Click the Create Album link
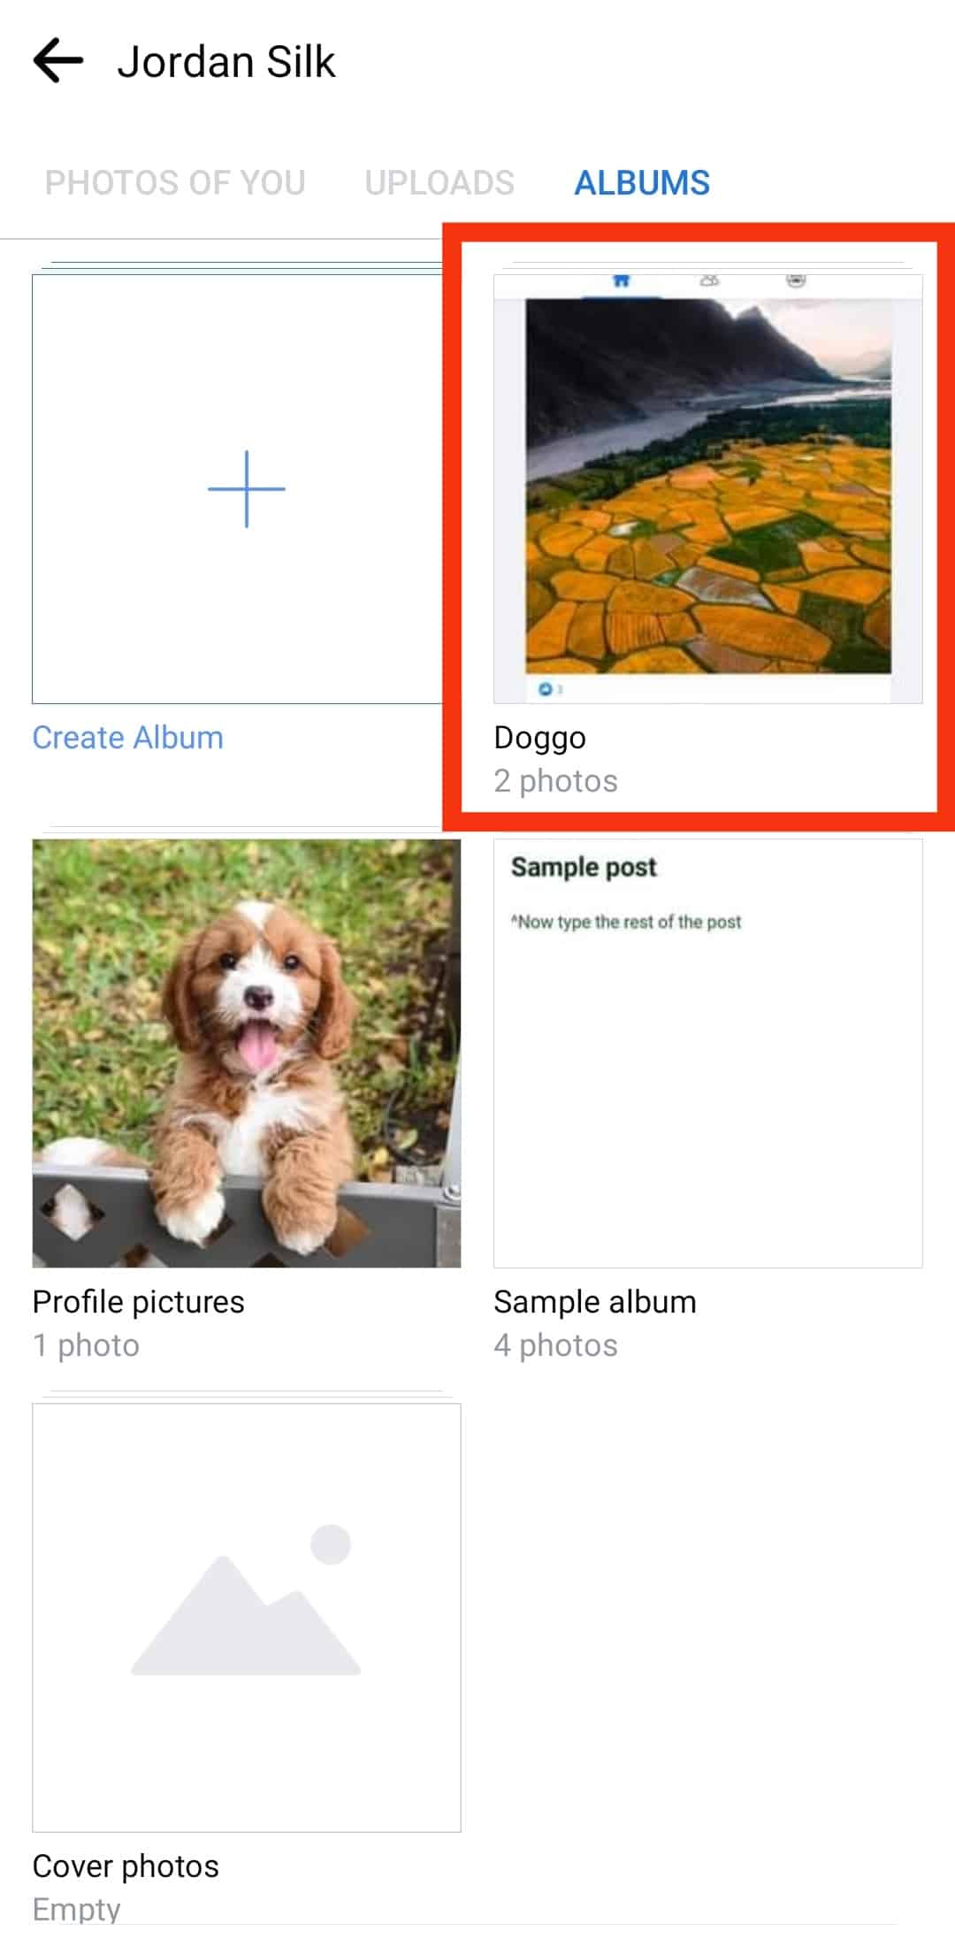The width and height of the screenshot is (955, 1954). (127, 738)
